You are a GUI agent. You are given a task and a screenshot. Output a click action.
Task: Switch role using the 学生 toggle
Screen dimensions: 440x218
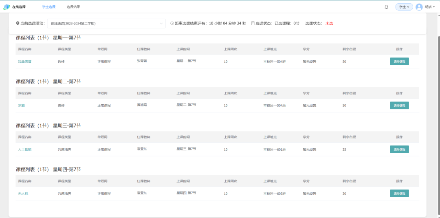pos(404,7)
